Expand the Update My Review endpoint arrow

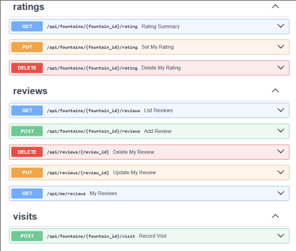tap(281, 172)
